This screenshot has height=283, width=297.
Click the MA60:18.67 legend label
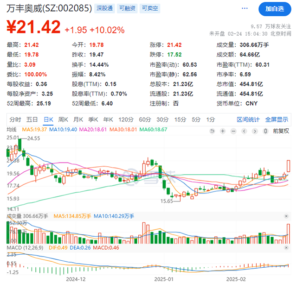coord(153,130)
